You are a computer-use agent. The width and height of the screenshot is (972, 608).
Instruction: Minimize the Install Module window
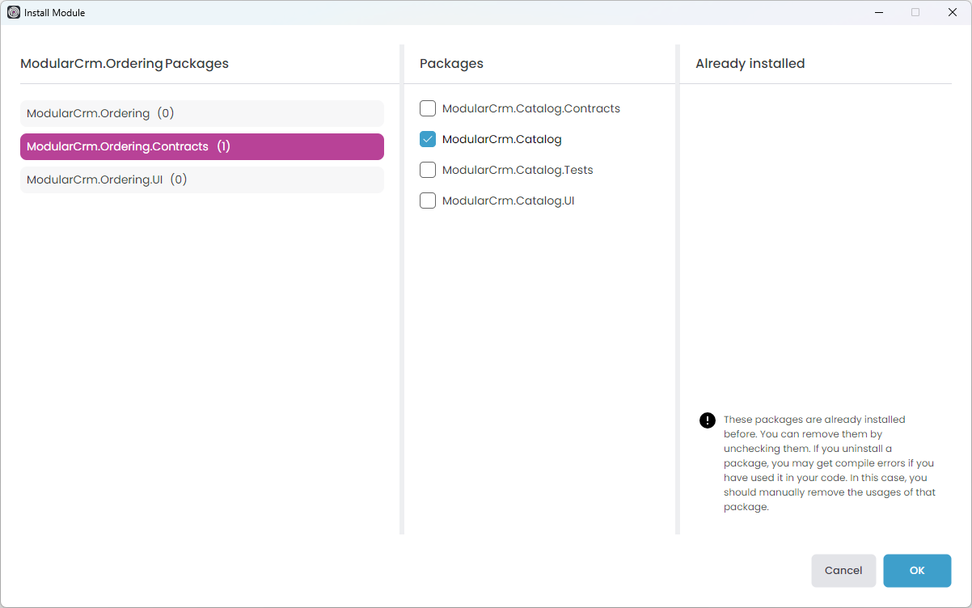tap(878, 12)
